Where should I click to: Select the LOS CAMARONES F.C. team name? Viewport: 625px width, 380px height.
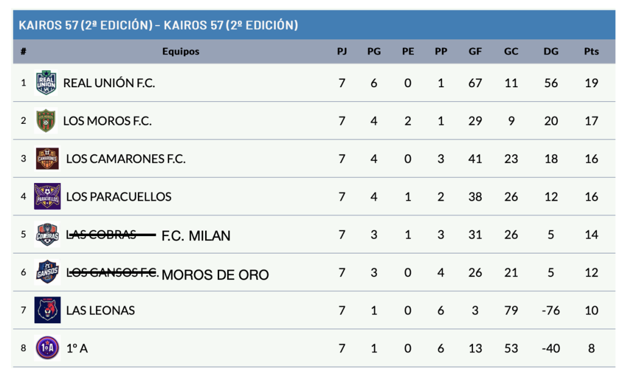point(126,159)
